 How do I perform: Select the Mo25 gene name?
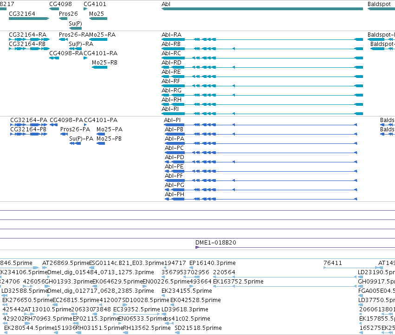click(97, 14)
